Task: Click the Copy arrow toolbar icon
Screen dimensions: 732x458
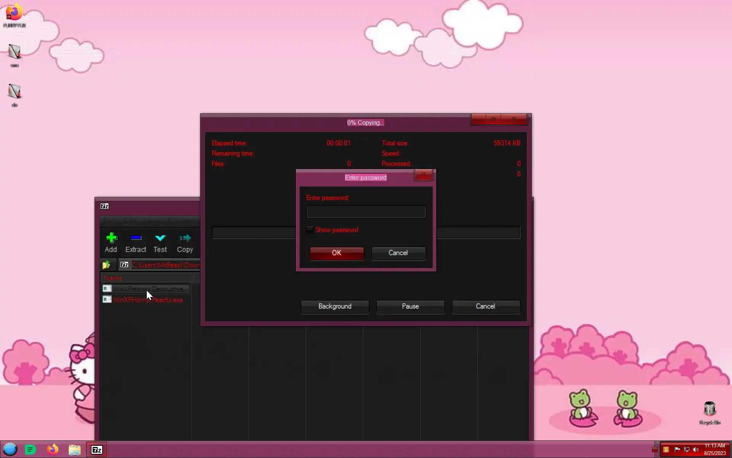Action: tap(185, 238)
